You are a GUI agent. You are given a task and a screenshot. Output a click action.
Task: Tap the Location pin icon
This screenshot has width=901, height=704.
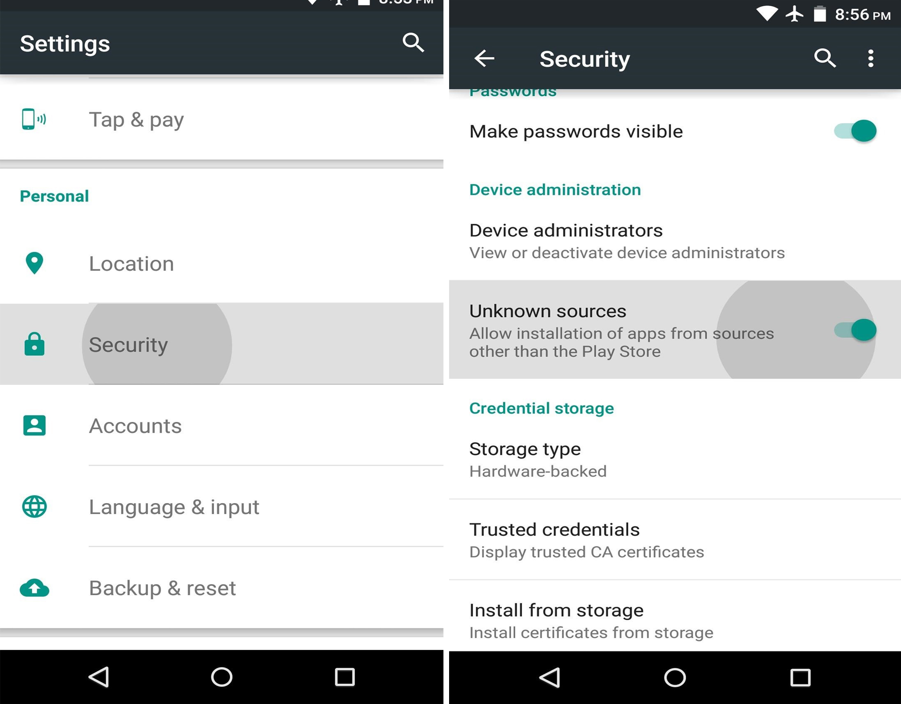pyautogui.click(x=35, y=263)
